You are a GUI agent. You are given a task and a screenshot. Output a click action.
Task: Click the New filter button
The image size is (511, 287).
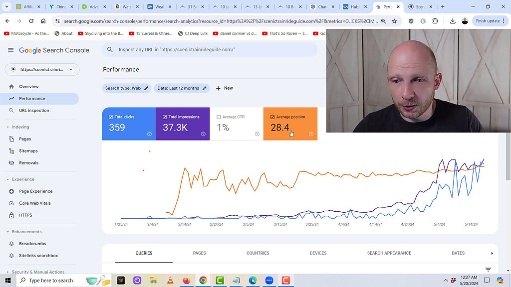coord(224,88)
